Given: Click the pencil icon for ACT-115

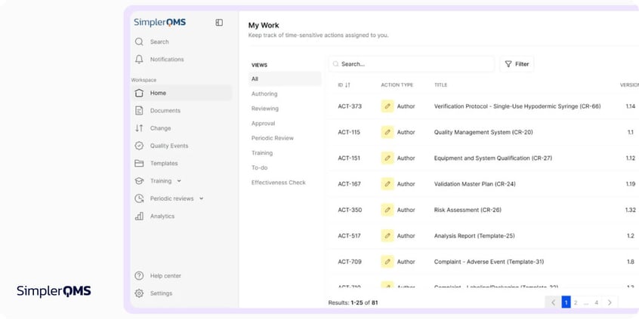Looking at the screenshot, I should click(387, 132).
